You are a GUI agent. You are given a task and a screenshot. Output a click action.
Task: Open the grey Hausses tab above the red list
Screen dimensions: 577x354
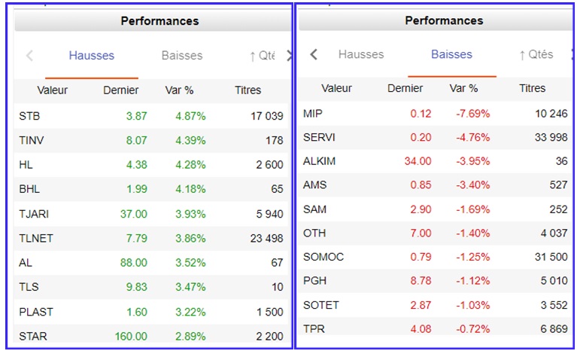pyautogui.click(x=361, y=55)
